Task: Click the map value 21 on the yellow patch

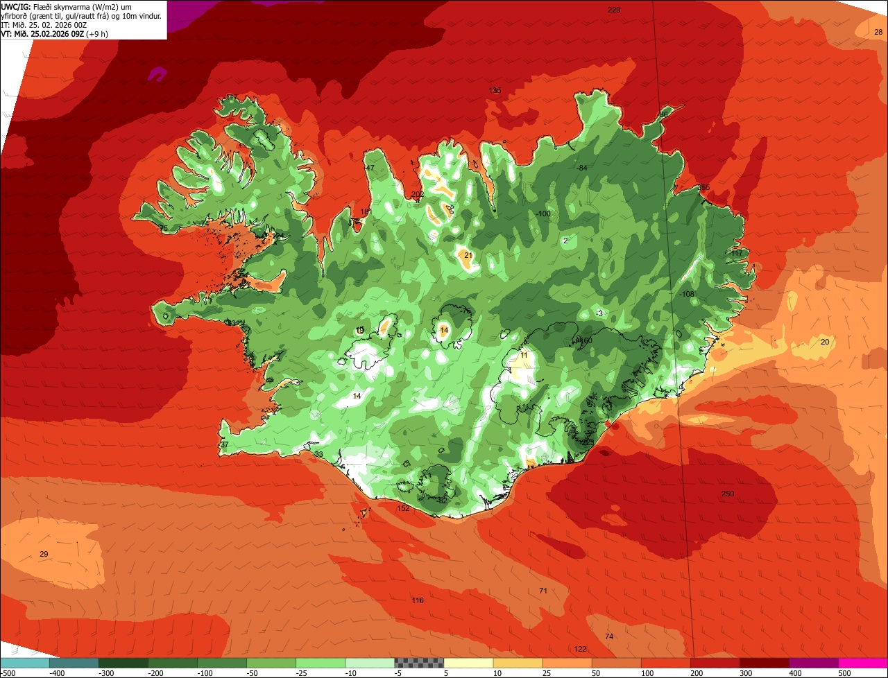Action: (x=468, y=255)
